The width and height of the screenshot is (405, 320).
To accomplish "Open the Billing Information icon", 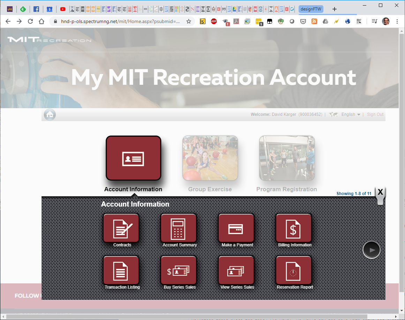I will [x=294, y=229].
